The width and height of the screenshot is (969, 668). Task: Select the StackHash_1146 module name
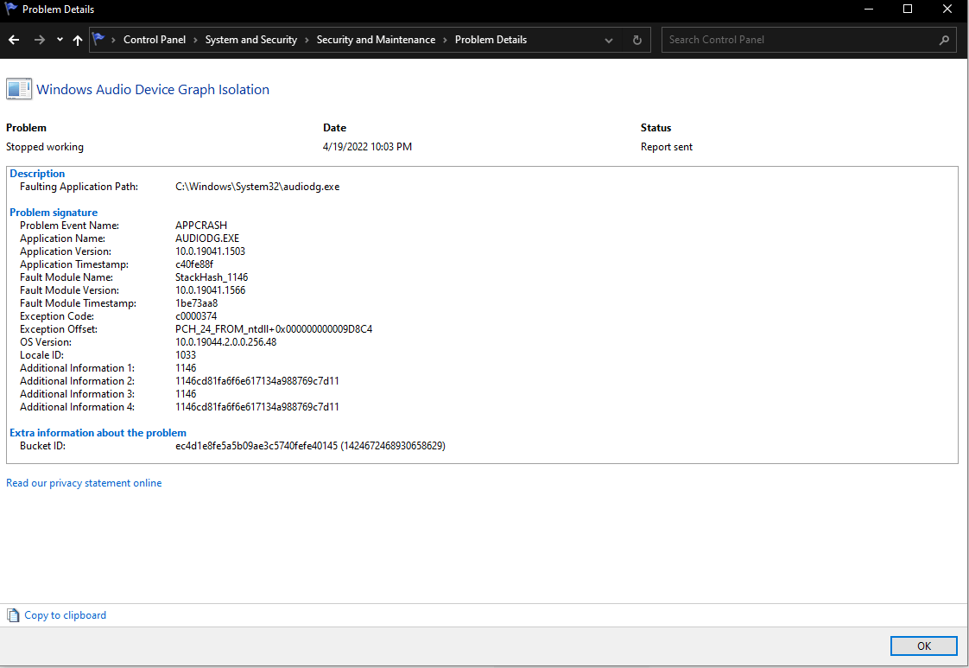212,277
